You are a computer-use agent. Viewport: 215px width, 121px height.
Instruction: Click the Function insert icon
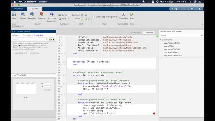[x=32, y=14]
